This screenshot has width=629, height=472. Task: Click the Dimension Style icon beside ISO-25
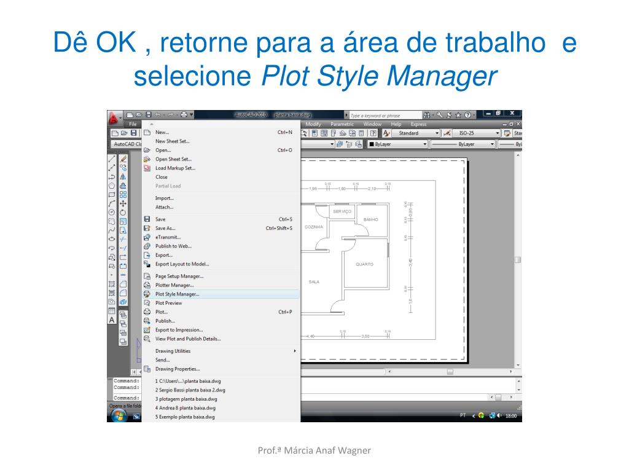click(447, 133)
